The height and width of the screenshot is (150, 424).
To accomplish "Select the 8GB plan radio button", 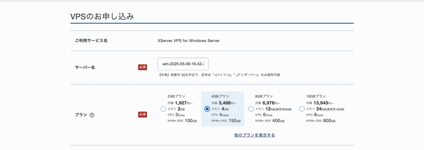I will [251, 109].
